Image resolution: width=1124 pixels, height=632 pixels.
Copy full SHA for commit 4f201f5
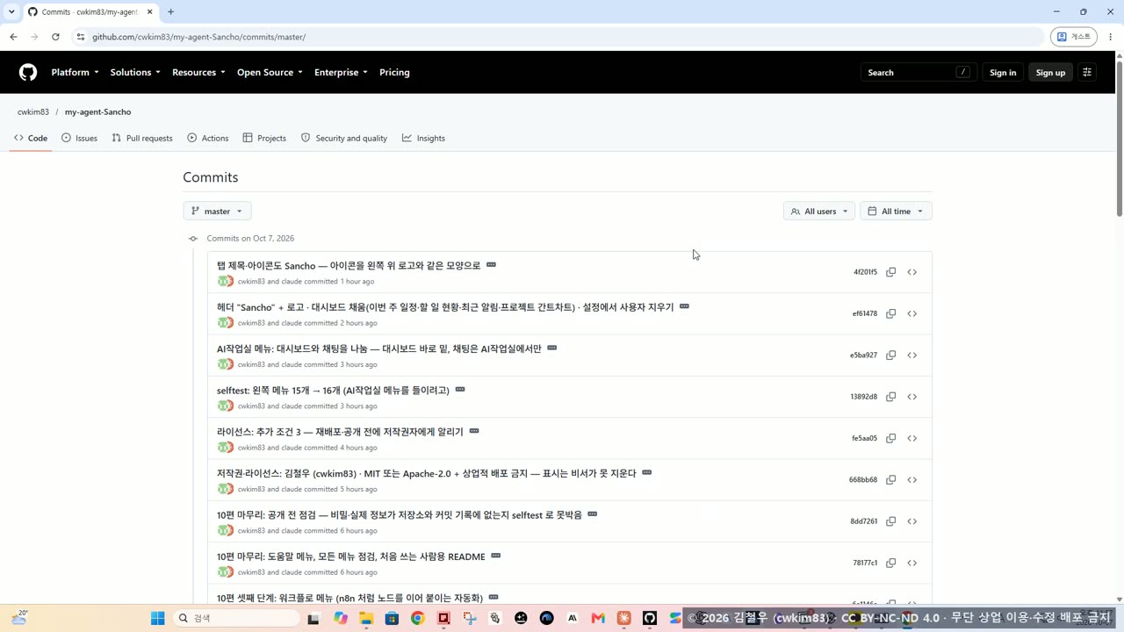[890, 272]
